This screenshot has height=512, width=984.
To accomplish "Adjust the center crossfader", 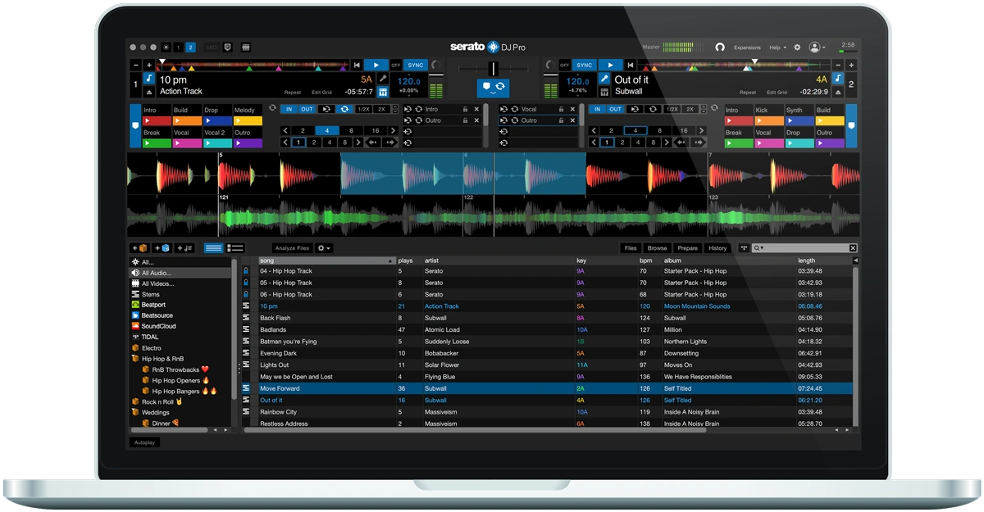I will (493, 69).
